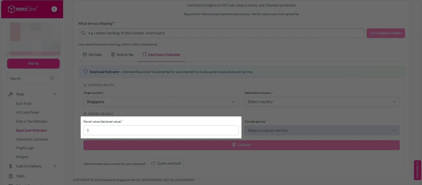Click the EasyParcel logo

click(23, 9)
